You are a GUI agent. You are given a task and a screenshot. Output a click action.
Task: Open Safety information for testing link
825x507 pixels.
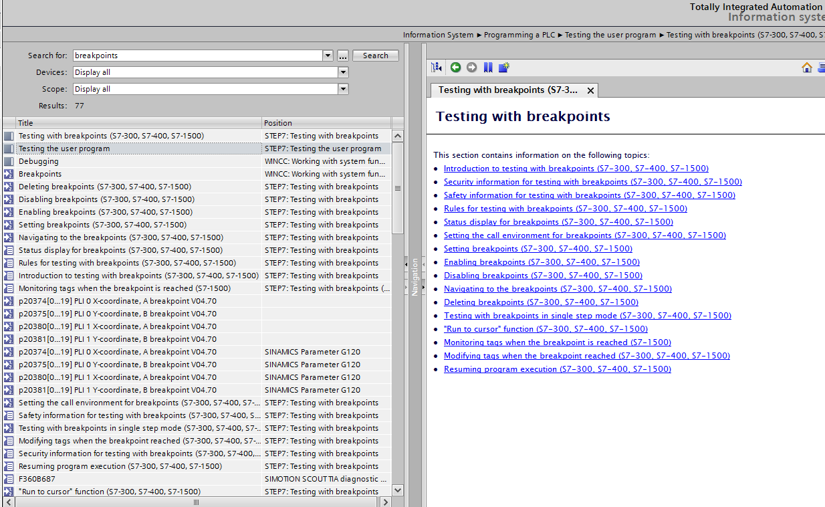[x=590, y=195]
